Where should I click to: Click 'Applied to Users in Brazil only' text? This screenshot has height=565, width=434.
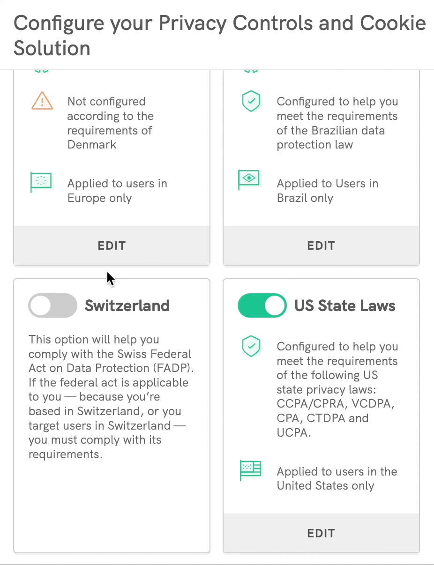pyautogui.click(x=327, y=191)
